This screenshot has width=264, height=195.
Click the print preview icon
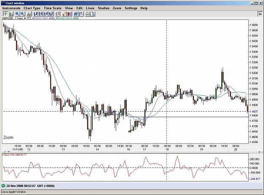(93, 14)
